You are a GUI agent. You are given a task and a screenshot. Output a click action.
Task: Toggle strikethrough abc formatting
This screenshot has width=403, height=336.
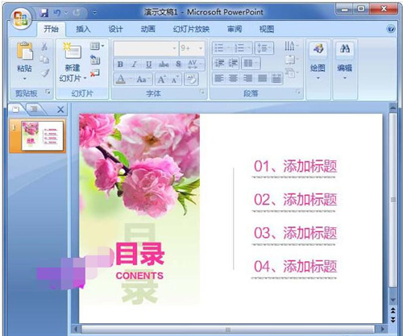tap(164, 64)
